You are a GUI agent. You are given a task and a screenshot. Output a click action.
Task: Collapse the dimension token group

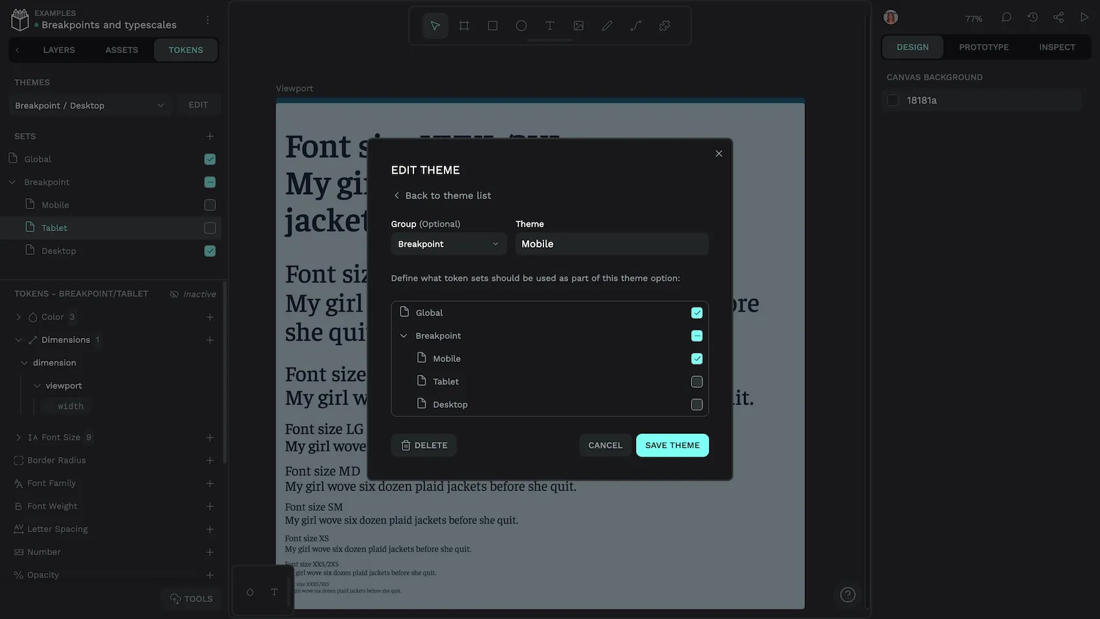tap(24, 363)
